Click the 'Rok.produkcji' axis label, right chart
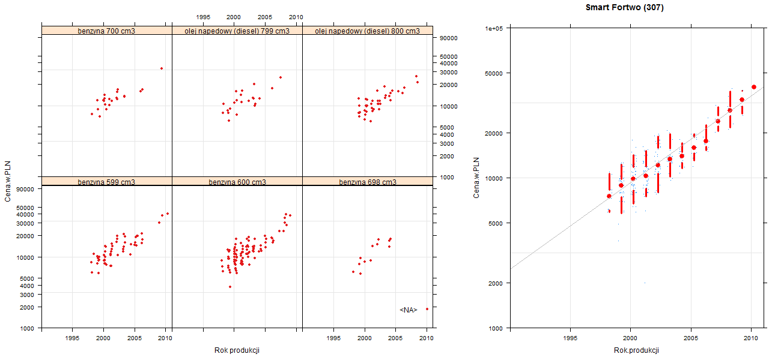 click(x=637, y=350)
